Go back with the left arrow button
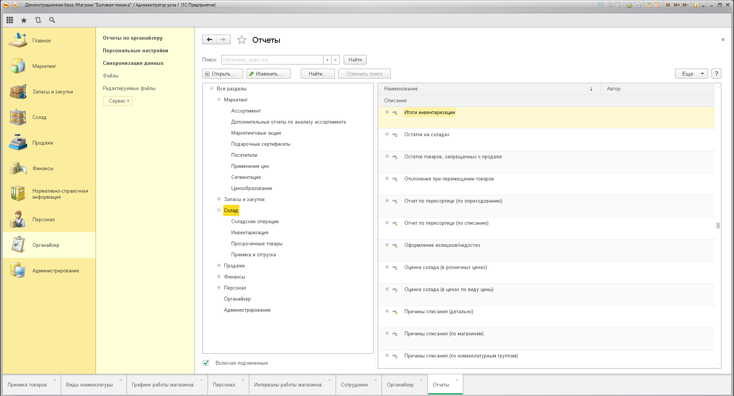 [209, 39]
